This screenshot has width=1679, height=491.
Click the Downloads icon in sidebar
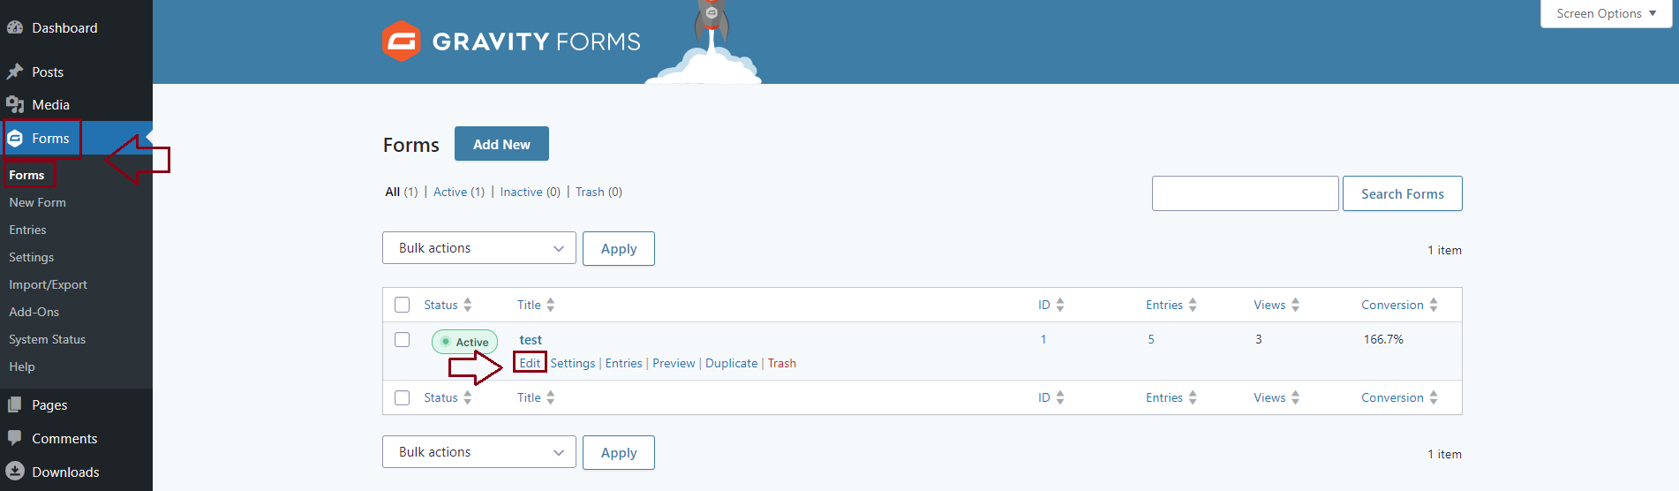tap(15, 472)
